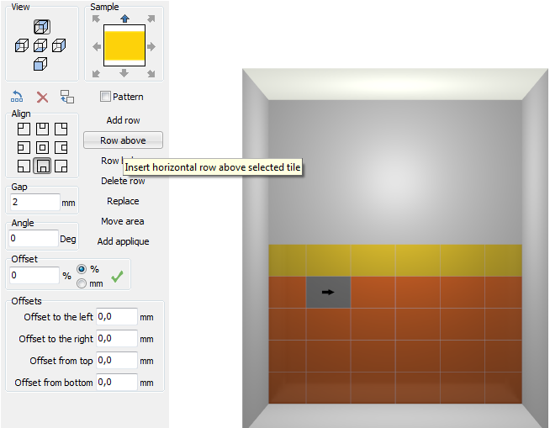The width and height of the screenshot is (550, 428).
Task: Align tiles to top-right
Action: pos(61,129)
